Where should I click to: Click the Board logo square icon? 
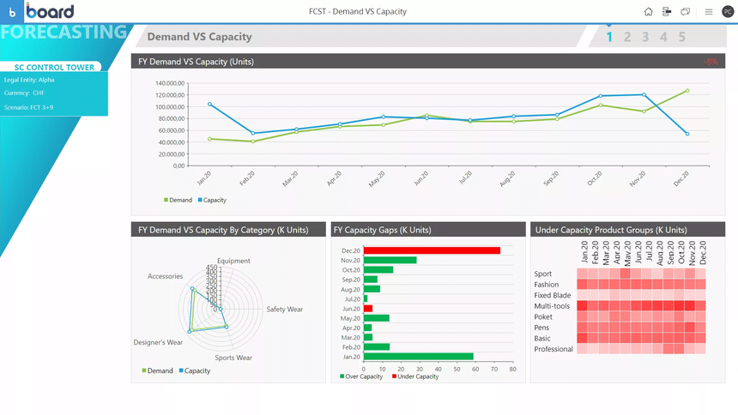(12, 12)
